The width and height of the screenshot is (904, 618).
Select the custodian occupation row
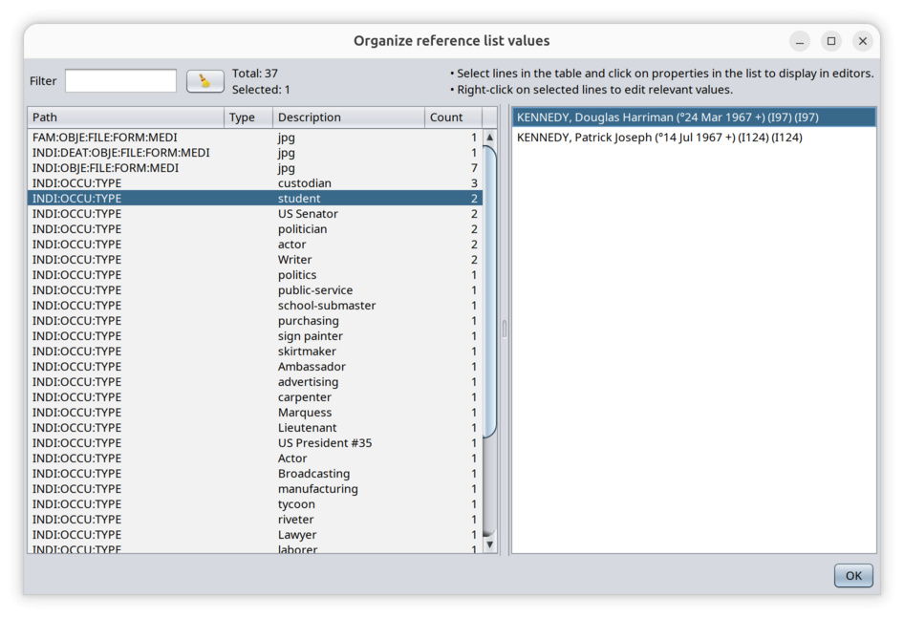pos(255,183)
